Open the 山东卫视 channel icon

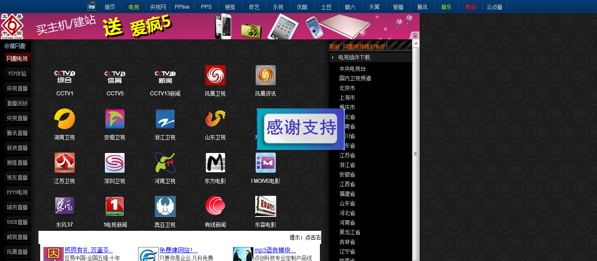(215, 119)
